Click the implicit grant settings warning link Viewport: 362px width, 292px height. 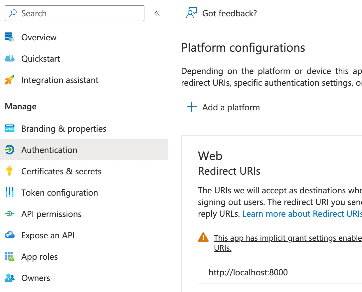[288, 243]
